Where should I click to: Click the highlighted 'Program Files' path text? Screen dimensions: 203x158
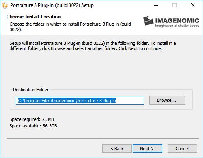point(37,101)
